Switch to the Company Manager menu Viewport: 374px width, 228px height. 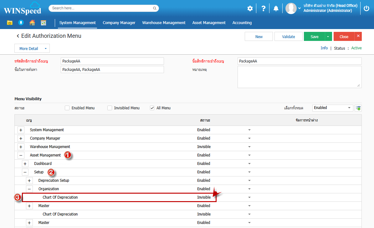click(119, 23)
